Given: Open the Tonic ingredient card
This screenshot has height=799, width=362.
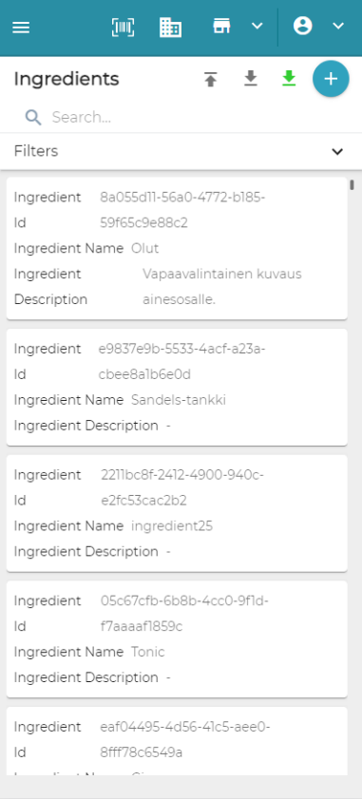Looking at the screenshot, I should pos(177,639).
